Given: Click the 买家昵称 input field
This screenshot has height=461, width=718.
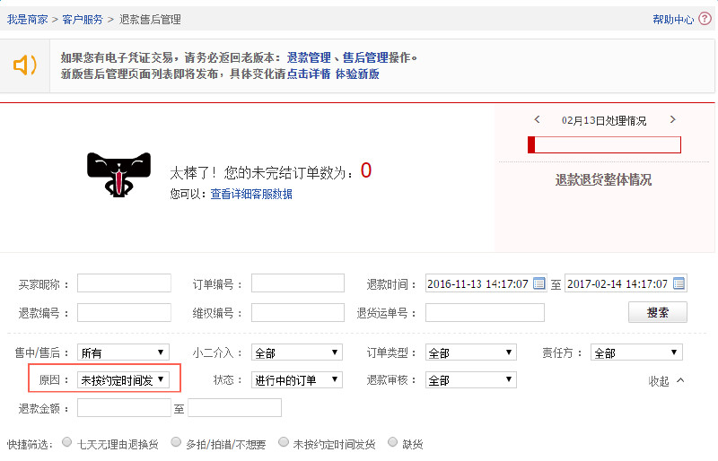Looking at the screenshot, I should [124, 283].
